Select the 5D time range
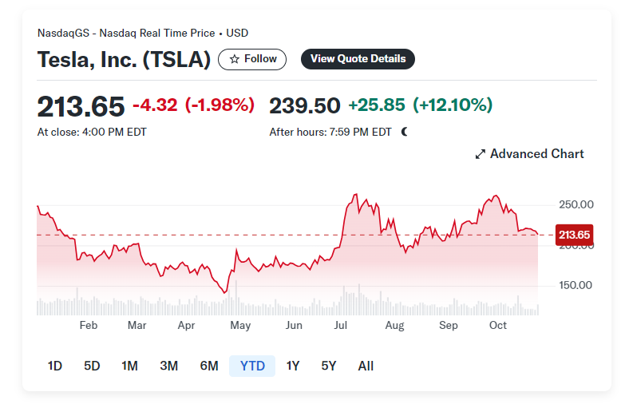The width and height of the screenshot is (625, 404). tap(92, 366)
